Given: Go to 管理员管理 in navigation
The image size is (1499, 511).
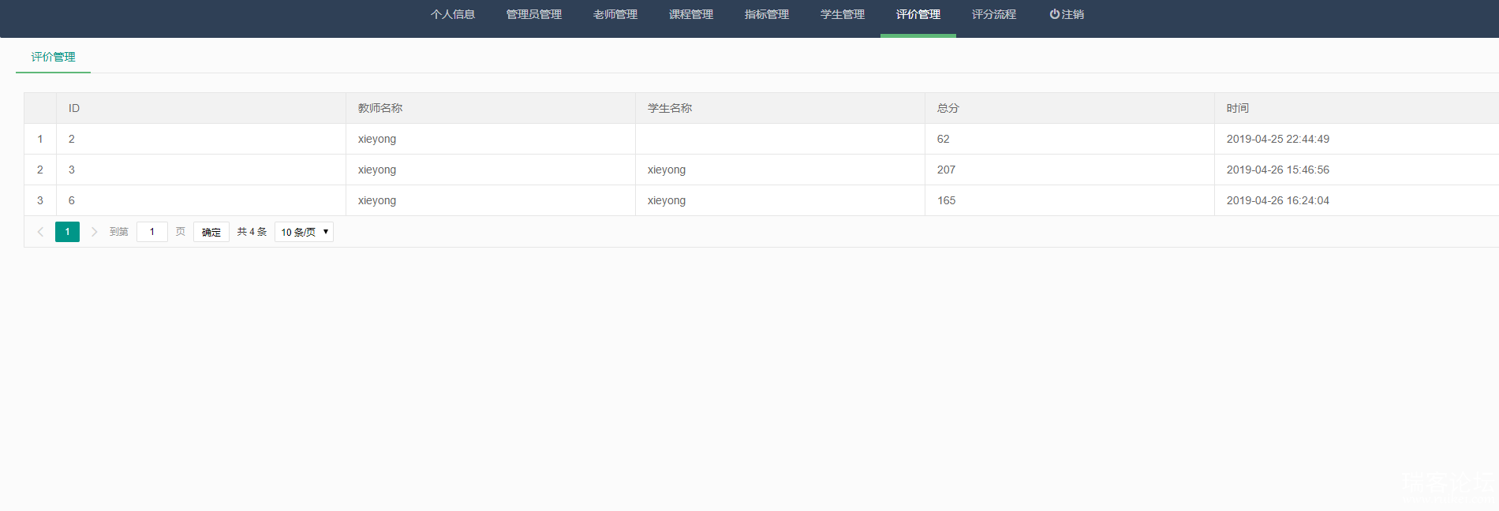Looking at the screenshot, I should tap(534, 14).
